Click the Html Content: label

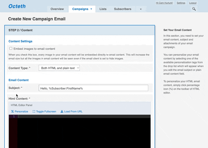(19, 99)
